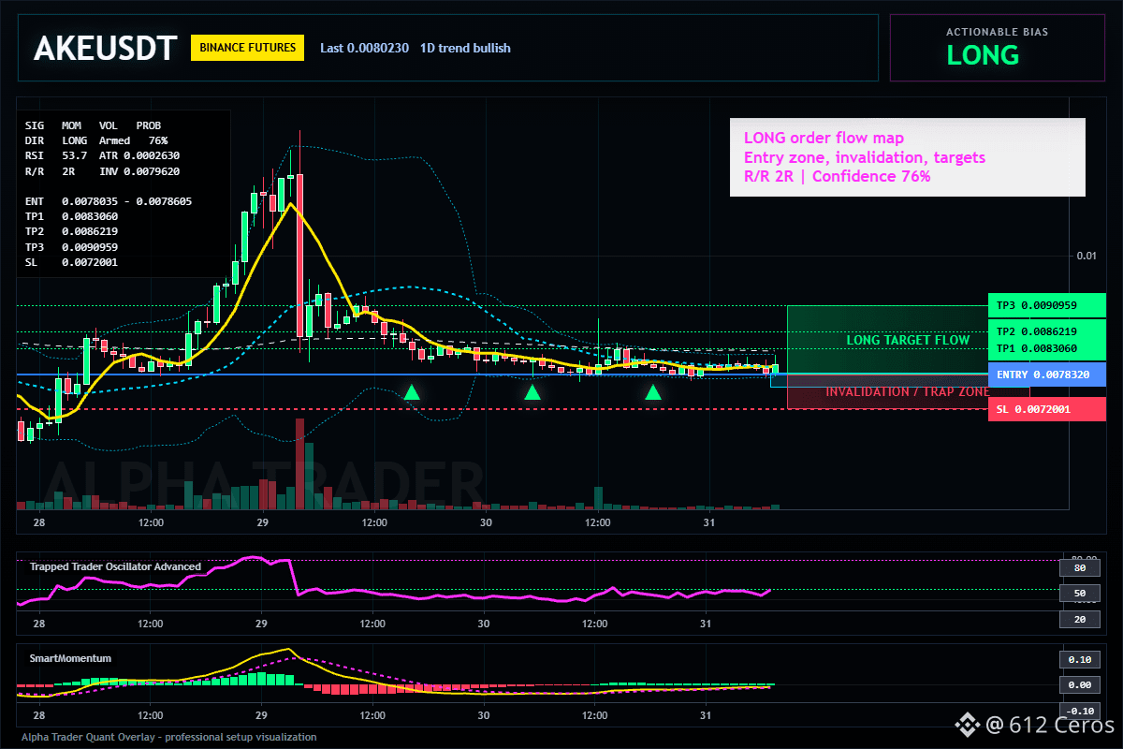Screen dimensions: 1123x749
Task: Click the SmartMomentum panel title
Action: point(70,658)
